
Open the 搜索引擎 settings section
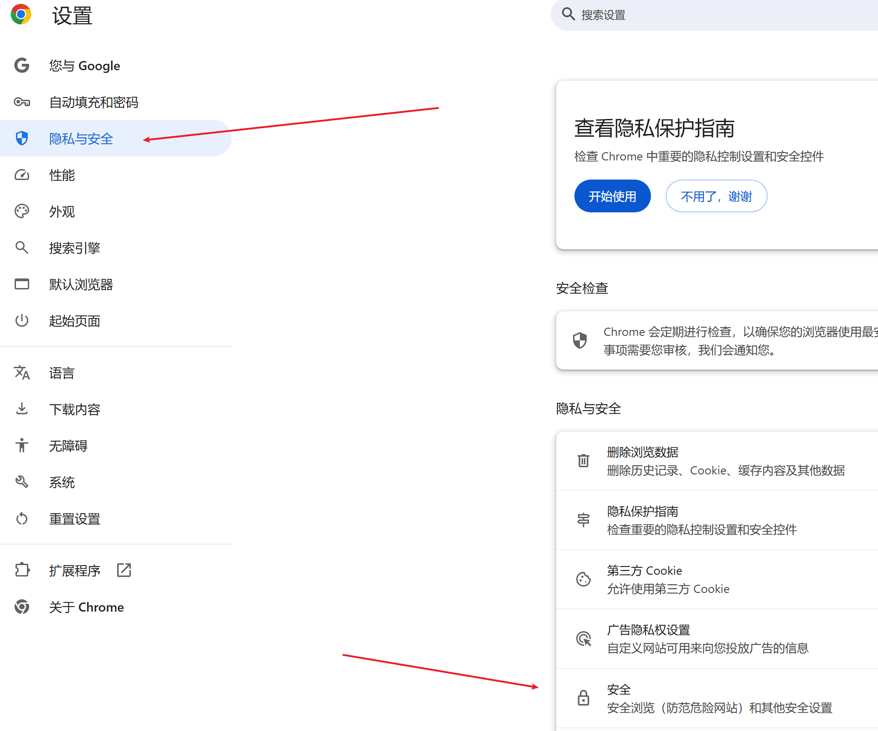pyautogui.click(x=75, y=248)
